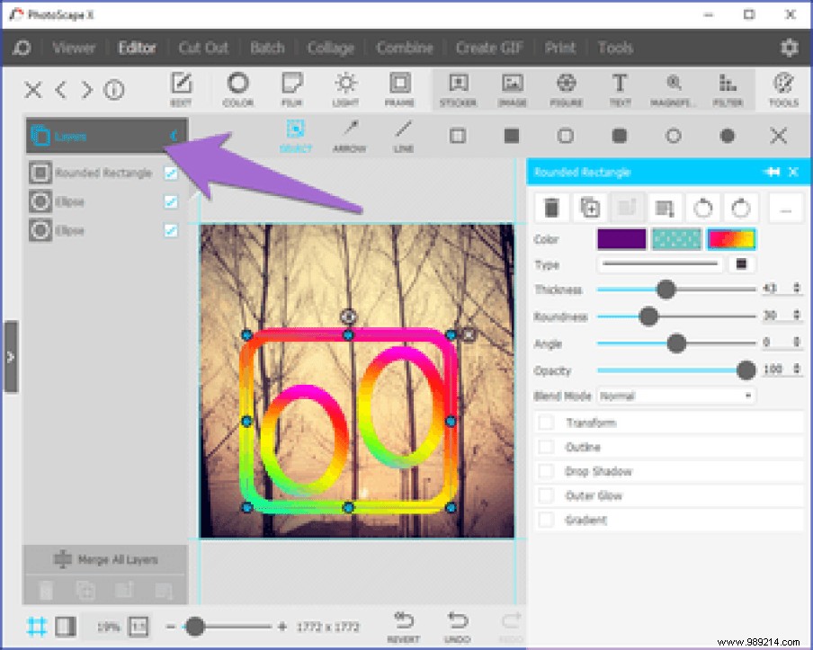Check the Outline option
This screenshot has width=813, height=650.
click(x=547, y=447)
